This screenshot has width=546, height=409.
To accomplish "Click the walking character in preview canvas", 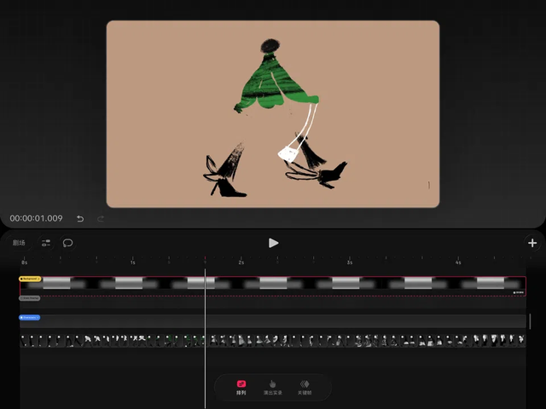I will [275, 118].
